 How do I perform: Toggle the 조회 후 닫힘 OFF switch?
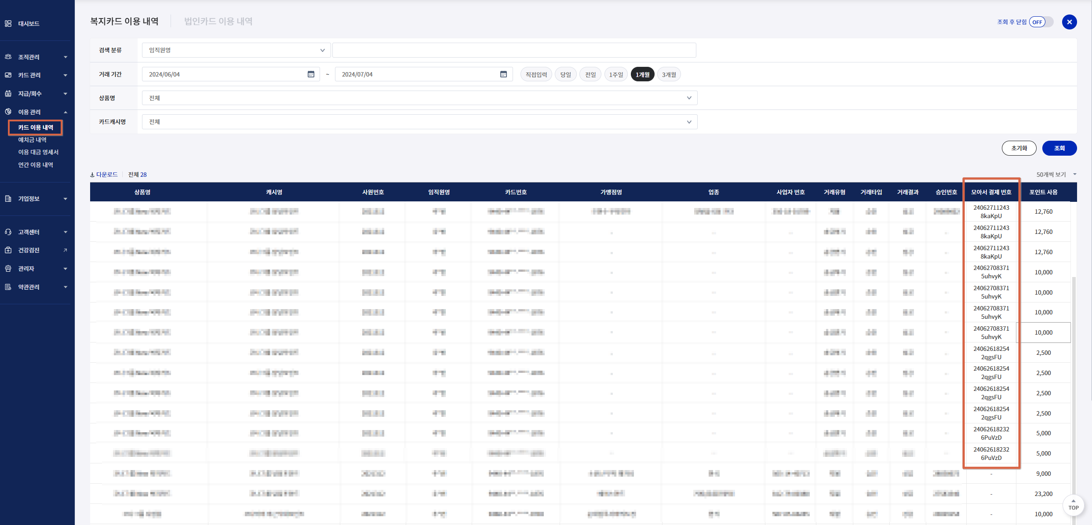1041,22
